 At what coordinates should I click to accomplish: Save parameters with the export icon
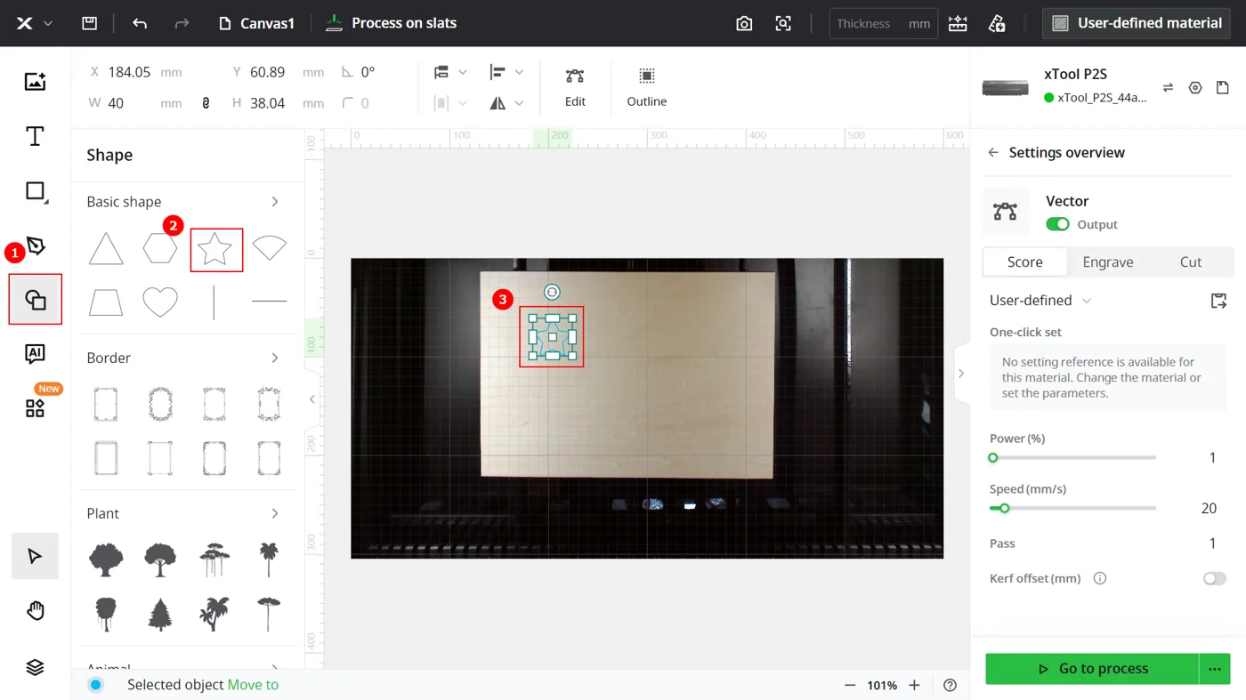[x=1218, y=301]
